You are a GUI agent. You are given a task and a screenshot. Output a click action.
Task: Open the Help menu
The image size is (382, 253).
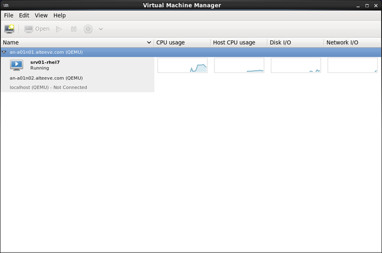tap(60, 15)
